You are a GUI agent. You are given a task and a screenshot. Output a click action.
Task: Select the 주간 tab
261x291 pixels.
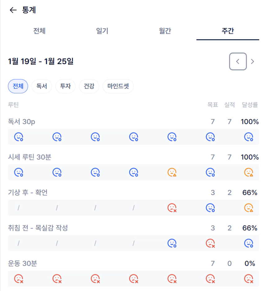(227, 31)
